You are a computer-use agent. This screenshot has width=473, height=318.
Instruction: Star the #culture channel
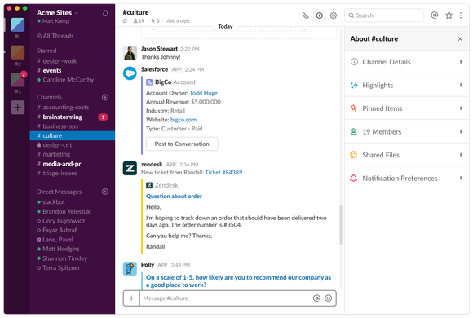[125, 21]
